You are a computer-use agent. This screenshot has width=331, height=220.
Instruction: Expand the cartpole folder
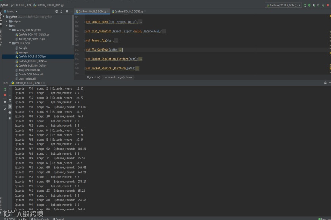7,21
